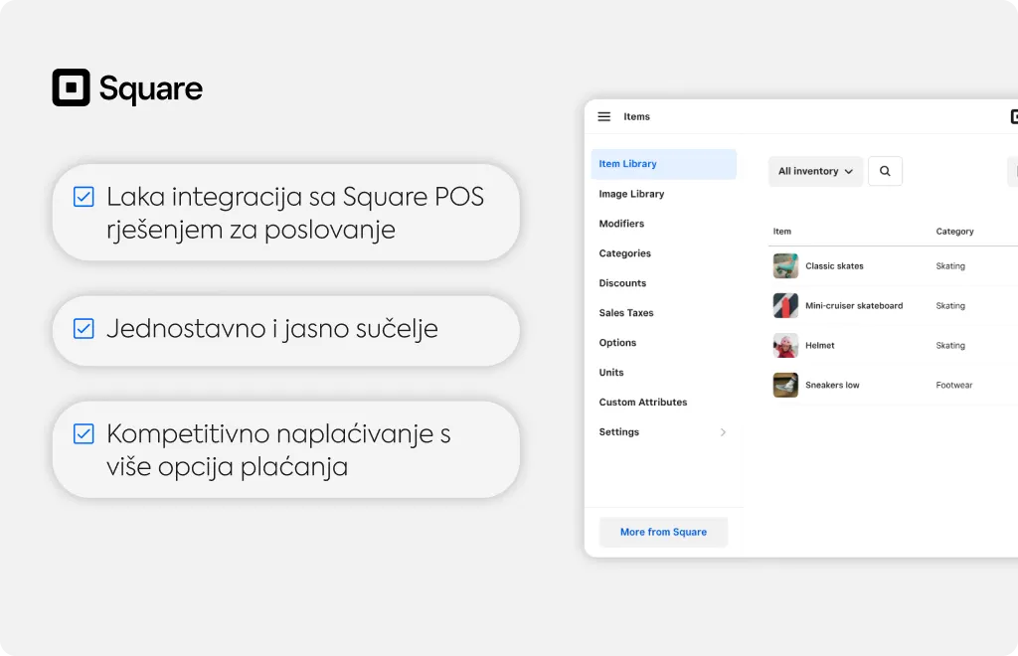Expand Settings with the chevron arrow

[723, 432]
